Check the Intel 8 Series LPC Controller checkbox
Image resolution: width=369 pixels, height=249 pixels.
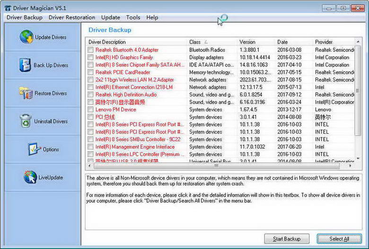[90, 154]
